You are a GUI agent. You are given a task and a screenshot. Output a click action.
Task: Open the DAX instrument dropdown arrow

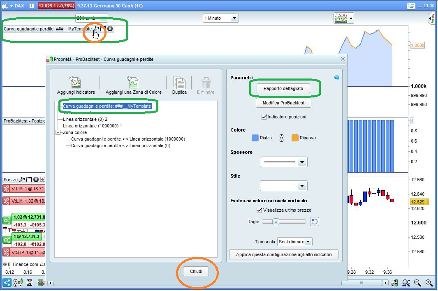12,6
